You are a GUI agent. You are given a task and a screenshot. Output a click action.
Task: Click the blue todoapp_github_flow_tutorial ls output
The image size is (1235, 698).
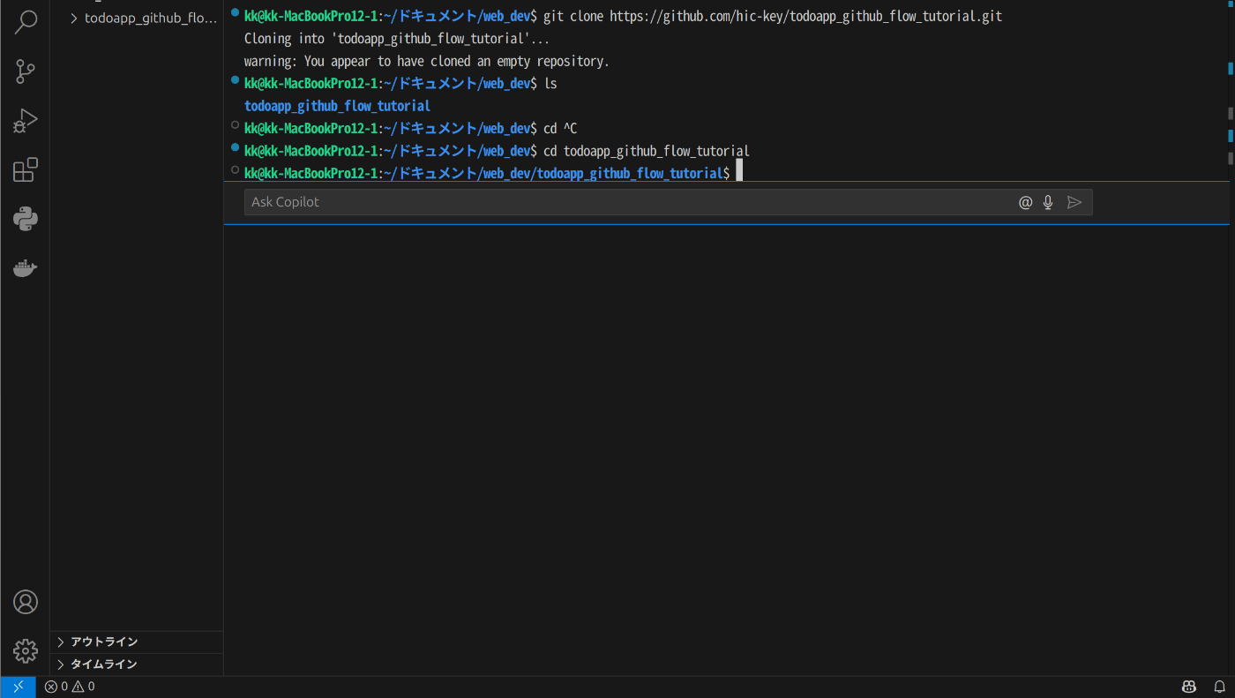(337, 106)
